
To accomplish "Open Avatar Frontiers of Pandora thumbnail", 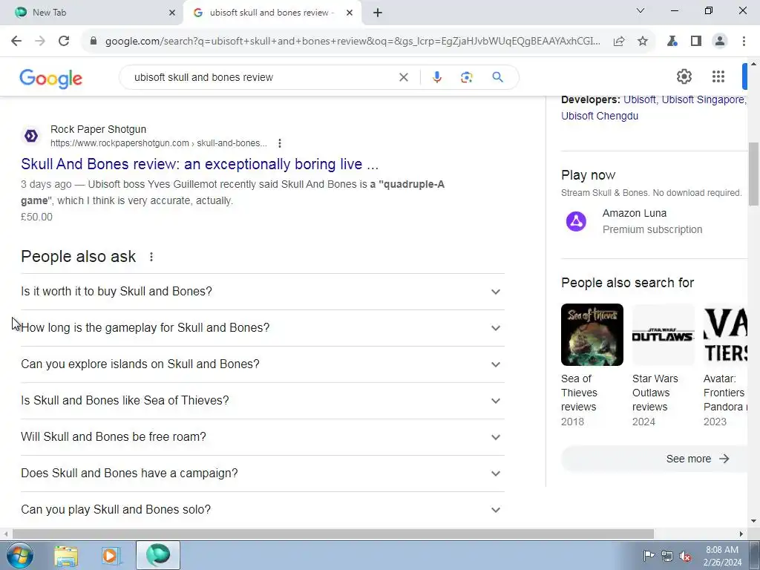I will tap(726, 335).
